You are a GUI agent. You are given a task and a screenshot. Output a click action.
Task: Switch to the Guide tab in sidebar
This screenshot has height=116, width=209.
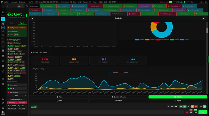pyautogui.click(x=12, y=23)
